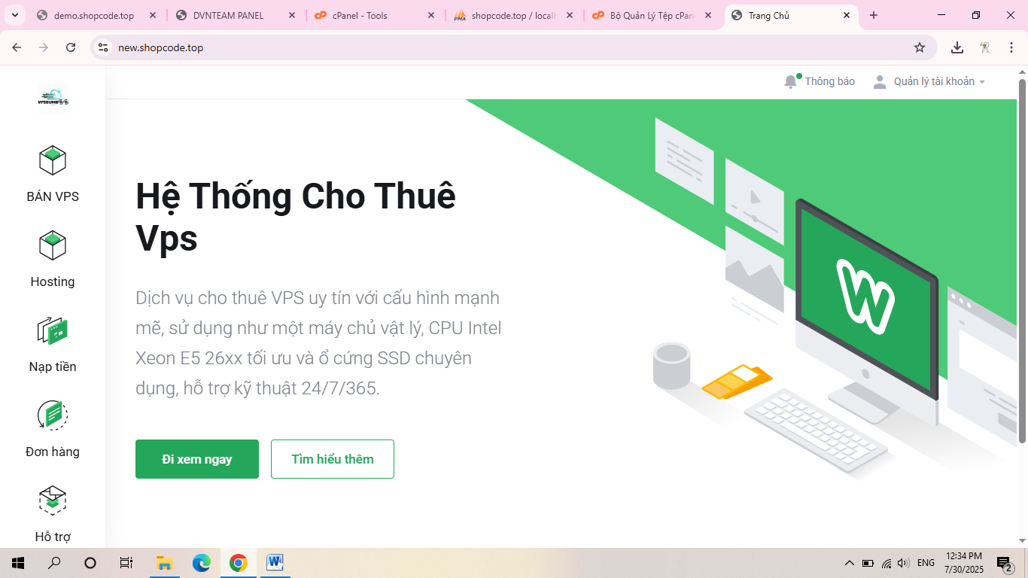This screenshot has height=578, width=1028.
Task: Open the Chrome three-dot menu
Action: coord(1011,47)
